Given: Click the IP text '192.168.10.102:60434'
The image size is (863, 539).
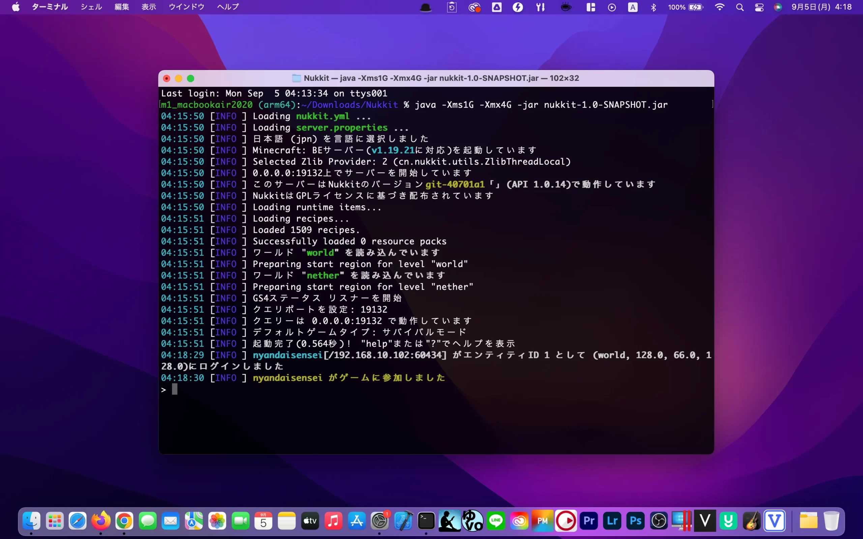Looking at the screenshot, I should 387,355.
